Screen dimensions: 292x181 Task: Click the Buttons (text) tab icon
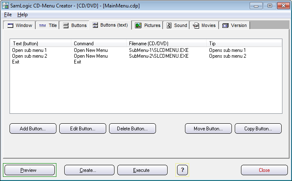coord(95,25)
